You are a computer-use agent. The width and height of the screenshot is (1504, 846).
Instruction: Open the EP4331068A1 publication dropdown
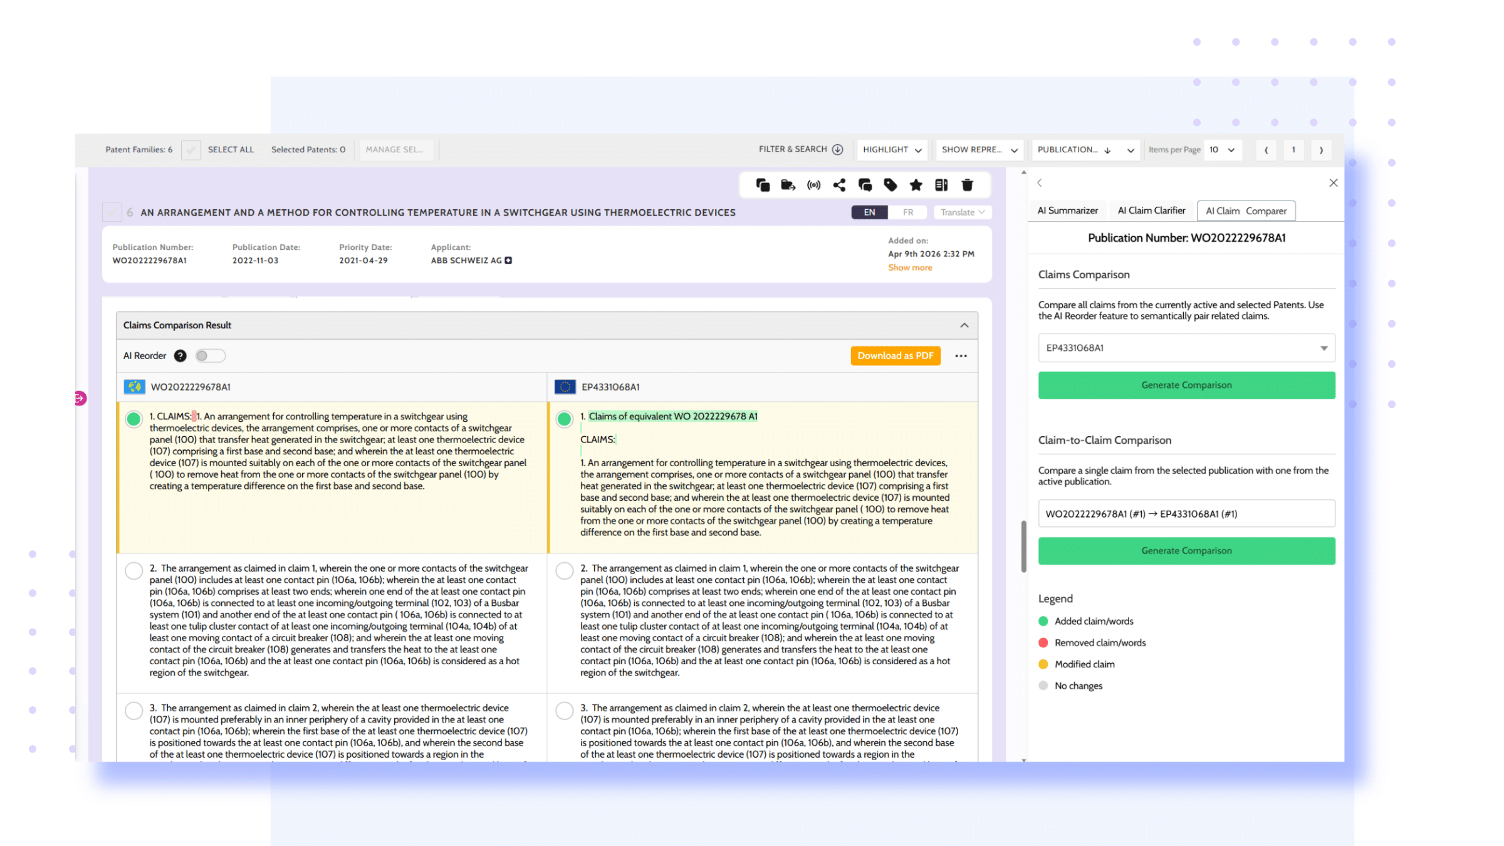[x=1186, y=348]
